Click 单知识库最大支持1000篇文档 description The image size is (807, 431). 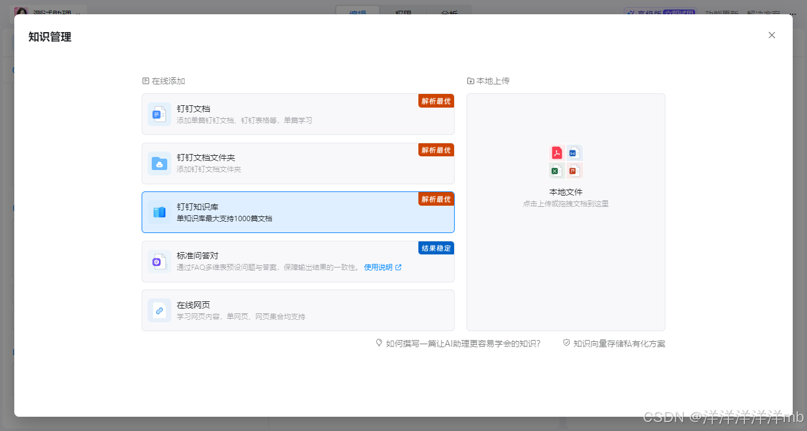tap(224, 219)
